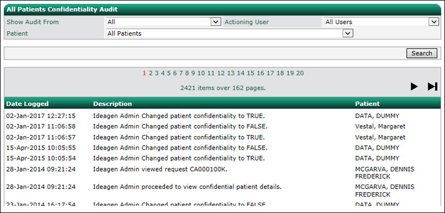This screenshot has width=445, height=213.
Task: Open page 15 of the audit
Action: [x=250, y=73]
